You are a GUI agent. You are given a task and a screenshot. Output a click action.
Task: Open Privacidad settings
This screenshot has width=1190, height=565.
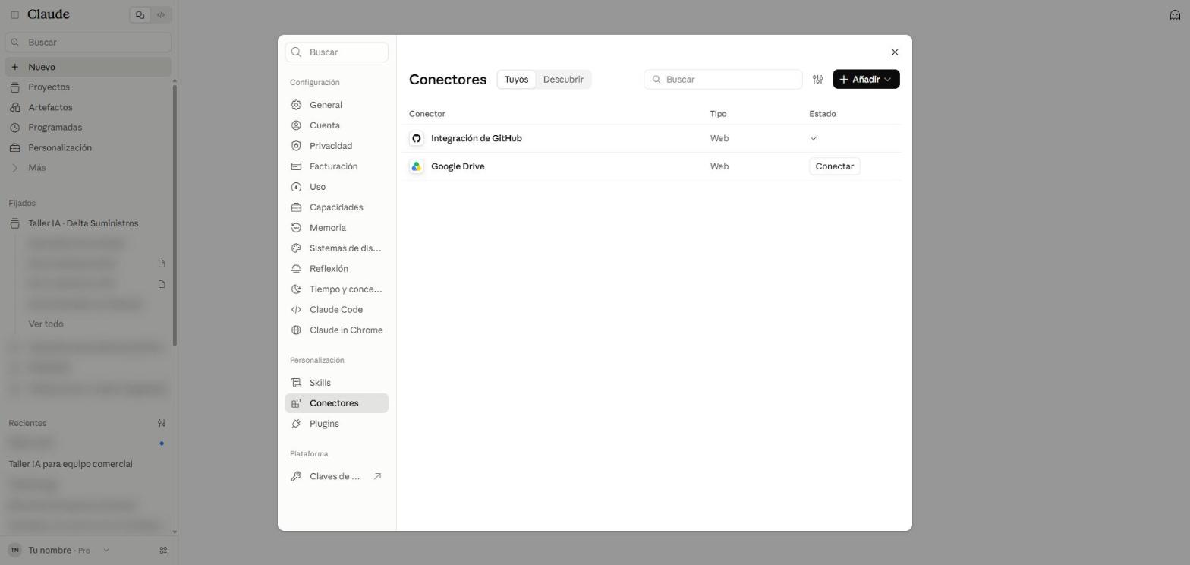click(x=336, y=146)
